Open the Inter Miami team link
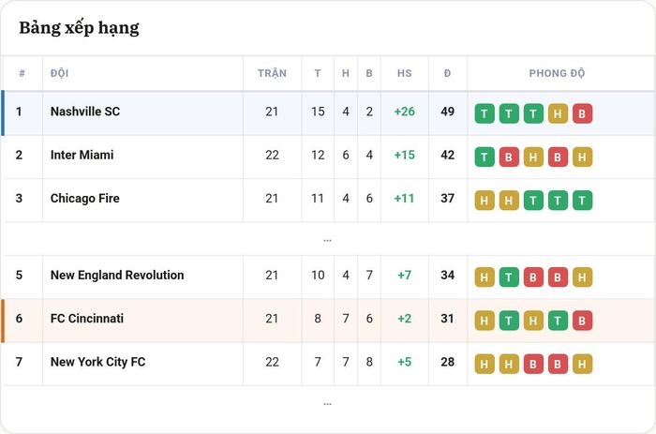 82,155
